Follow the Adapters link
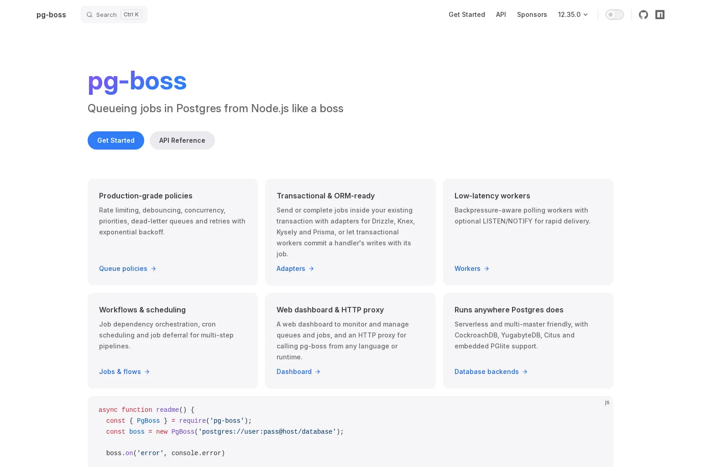 click(x=295, y=269)
